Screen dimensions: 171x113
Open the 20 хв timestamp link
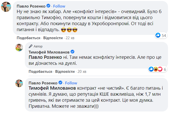point(81,71)
